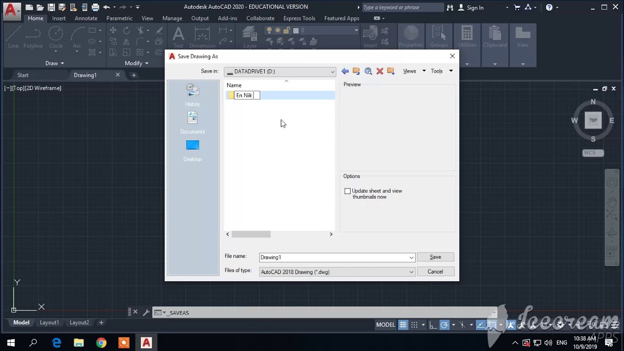The image size is (624, 351).
Task: Toggle polar tracking in status bar
Action: tap(445, 325)
